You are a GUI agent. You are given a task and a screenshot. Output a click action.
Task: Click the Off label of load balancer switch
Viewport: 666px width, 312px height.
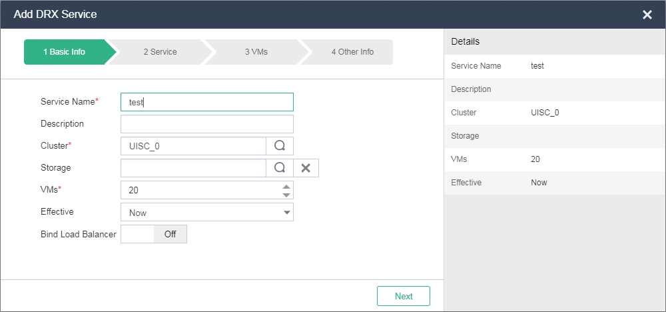click(170, 234)
